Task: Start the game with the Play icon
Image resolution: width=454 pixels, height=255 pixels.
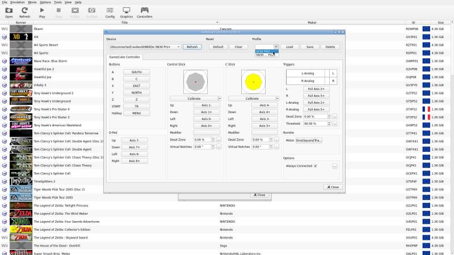Action: [42, 12]
